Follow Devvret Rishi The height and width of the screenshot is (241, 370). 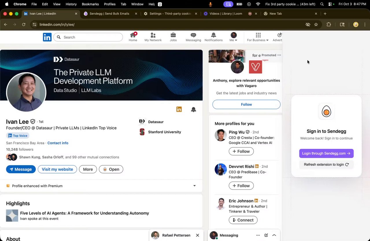(241, 186)
